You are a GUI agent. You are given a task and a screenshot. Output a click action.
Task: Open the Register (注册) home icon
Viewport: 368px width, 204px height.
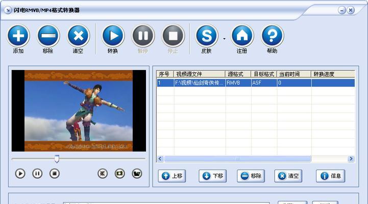click(x=242, y=36)
